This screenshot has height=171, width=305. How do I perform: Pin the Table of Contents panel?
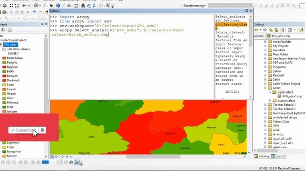(x=42, y=24)
